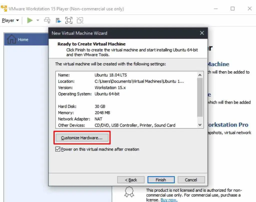
Task: Click the Memory value 2048 MB
Action: point(102,113)
